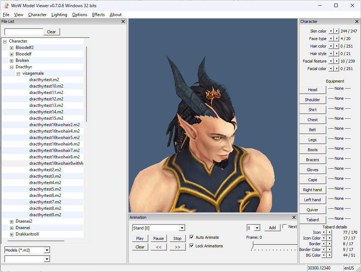The image size is (361, 272).
Task: Enable the Next checkbox
Action: [285, 226]
